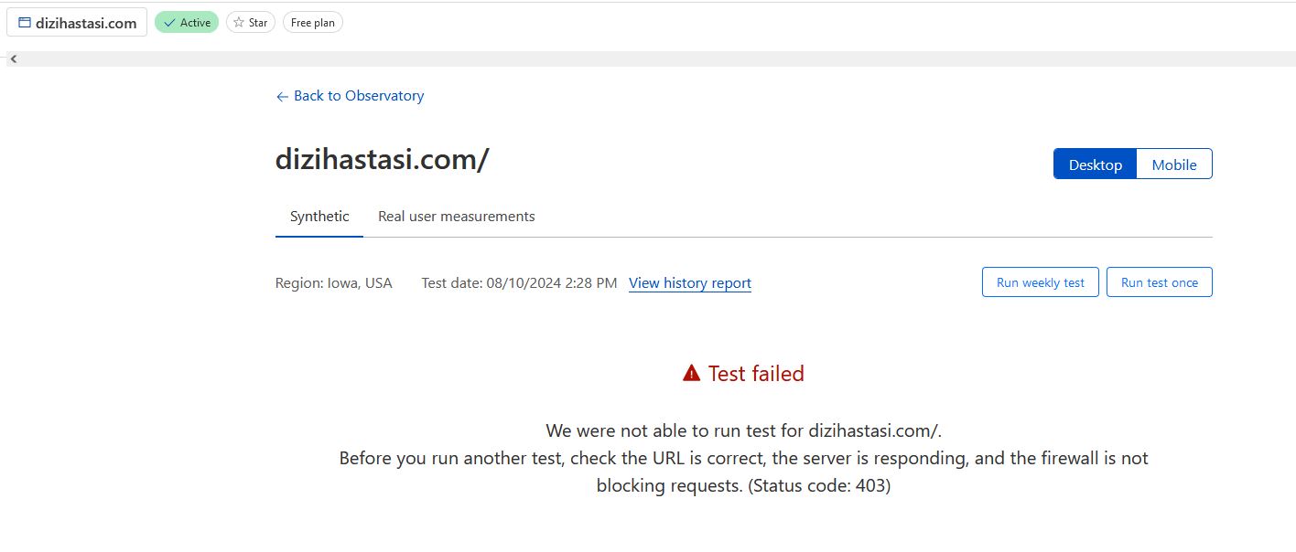Image resolution: width=1296 pixels, height=552 pixels.
Task: Switch to Mobile device view
Action: [x=1173, y=165]
